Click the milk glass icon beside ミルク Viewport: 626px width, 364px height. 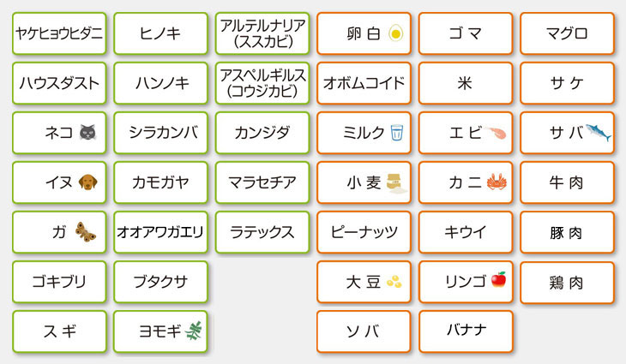point(397,133)
